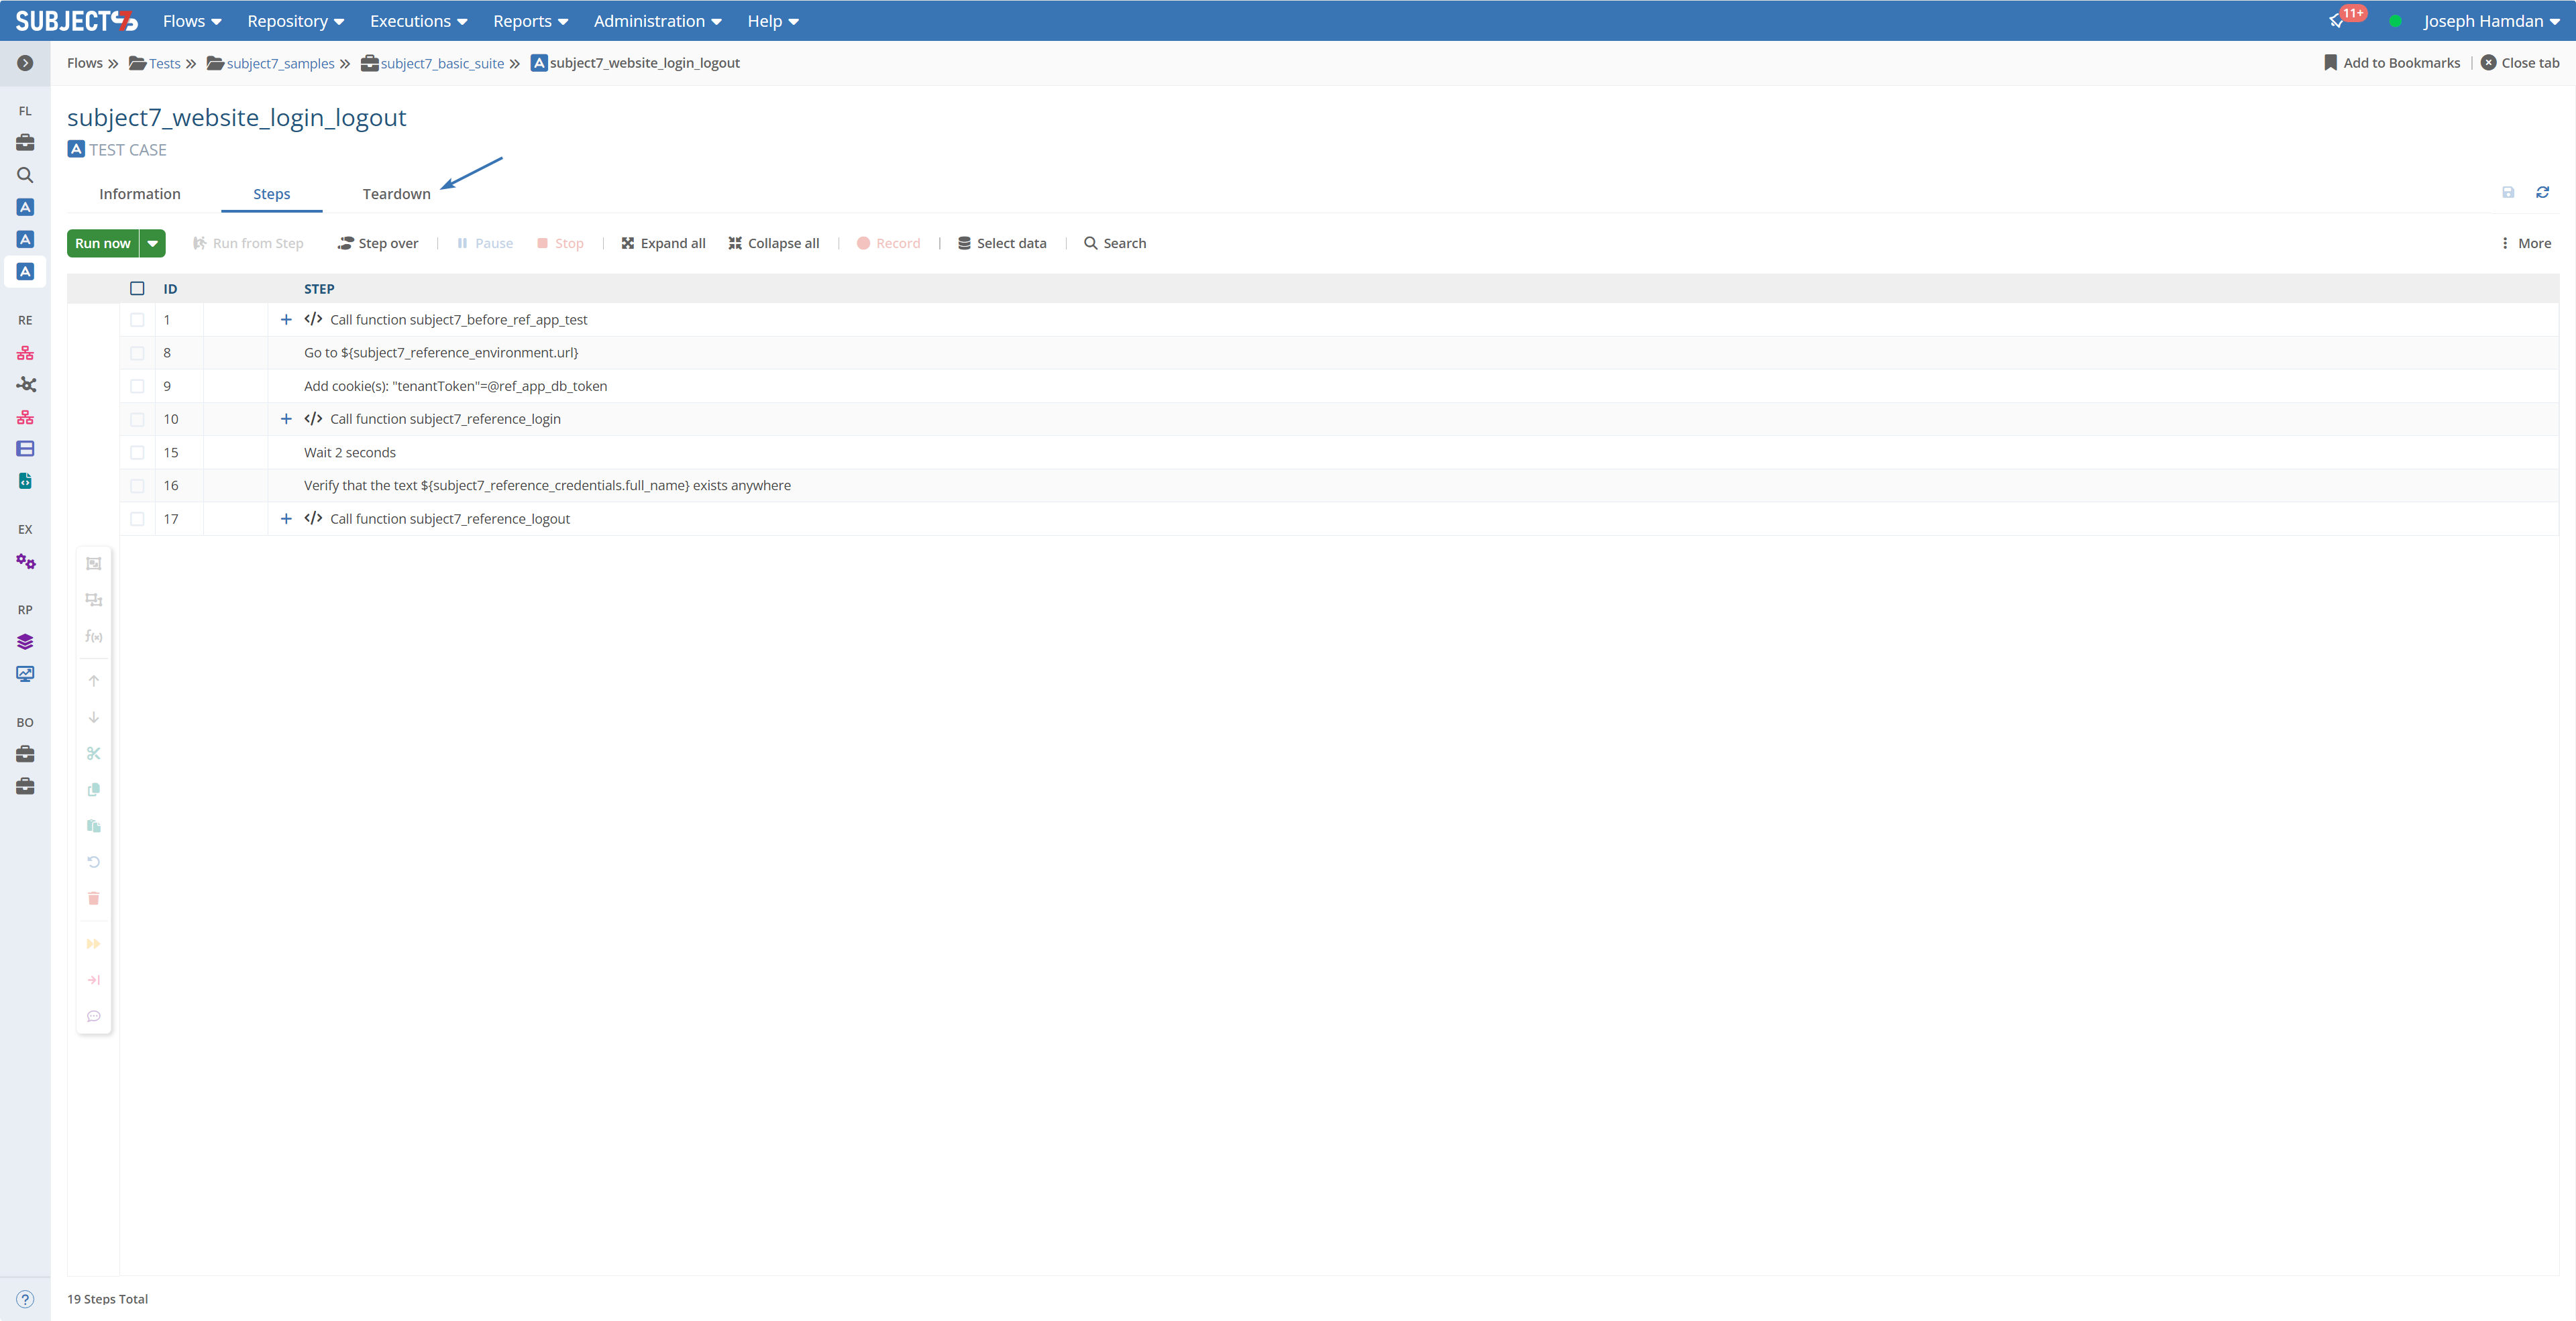Click the Add to Bookmarks icon
Viewport: 2576px width, 1321px height.
[x=2330, y=63]
